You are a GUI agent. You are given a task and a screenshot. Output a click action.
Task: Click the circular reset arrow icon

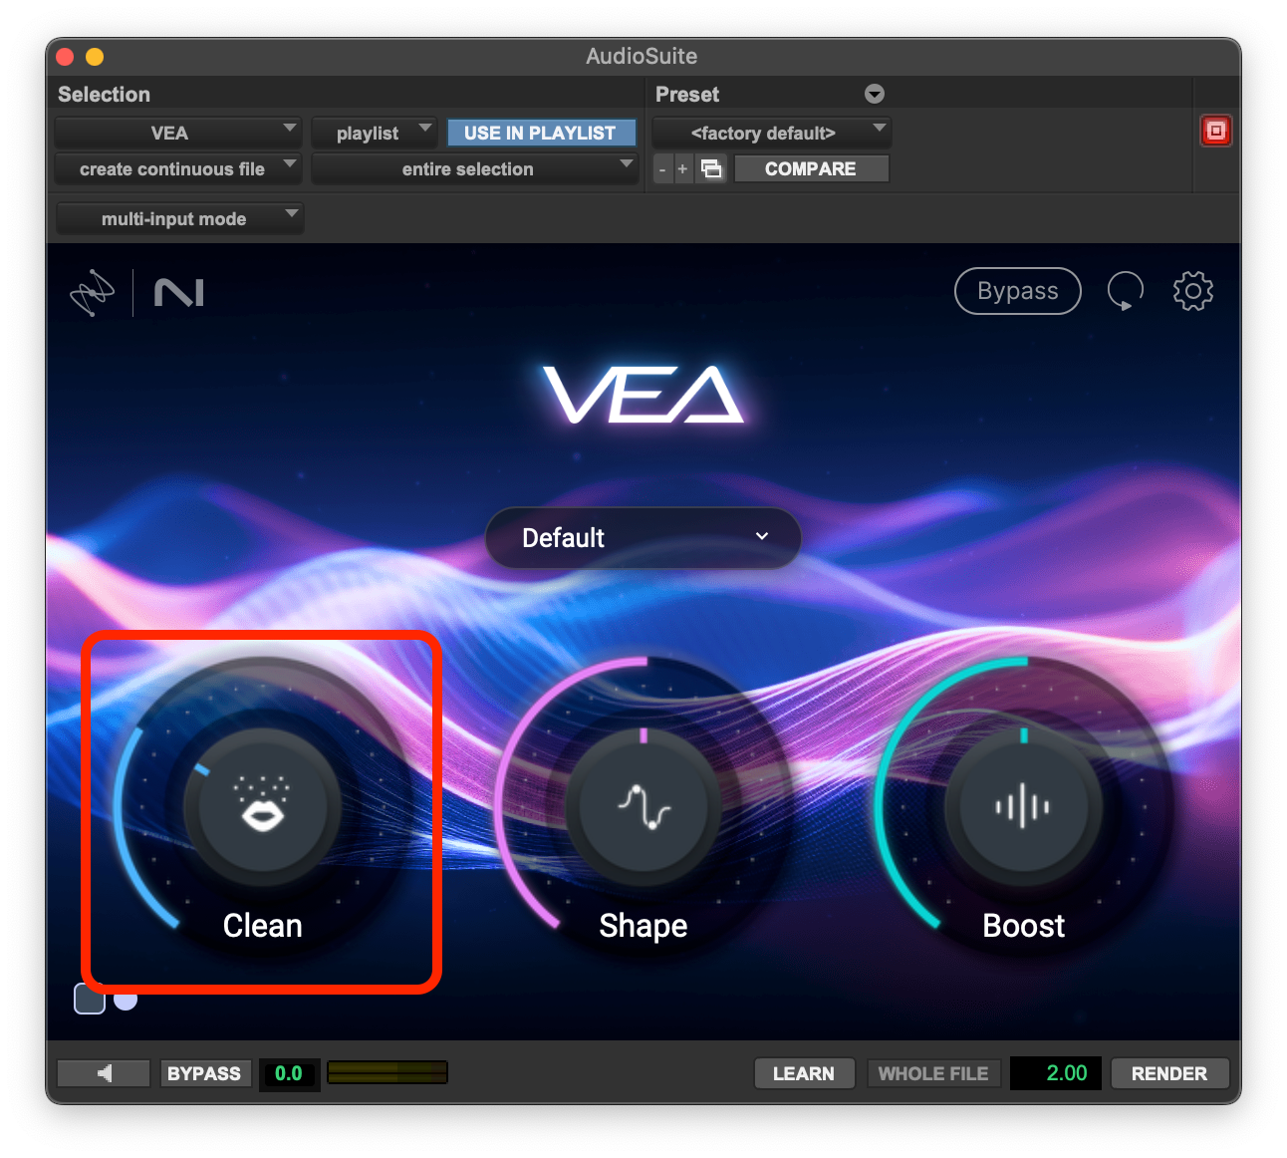pyautogui.click(x=1125, y=291)
